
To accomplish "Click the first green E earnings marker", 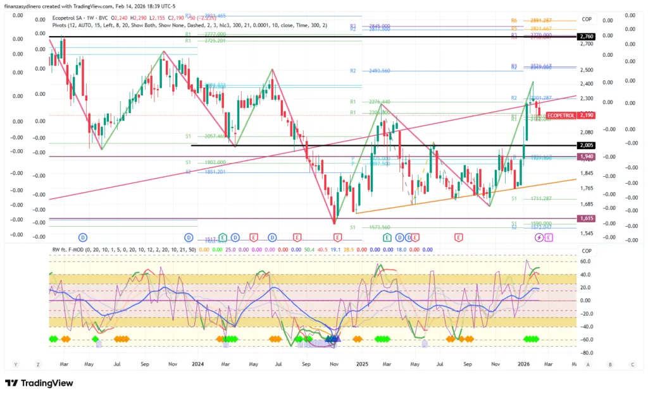I will [x=387, y=237].
